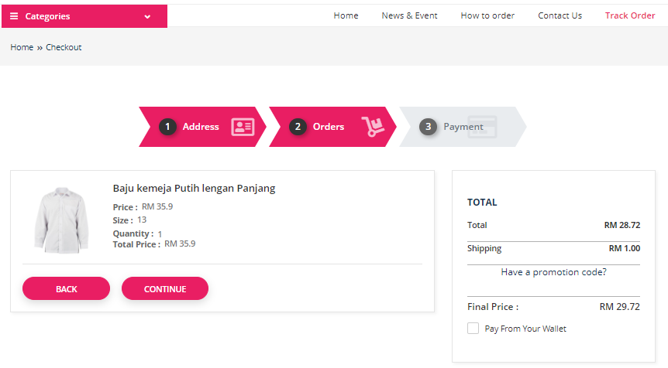668x368 pixels.
Task: Go to How to order page
Action: click(487, 15)
